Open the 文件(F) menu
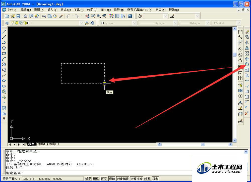Viewport: 251px width, 182px height. pos(12,10)
